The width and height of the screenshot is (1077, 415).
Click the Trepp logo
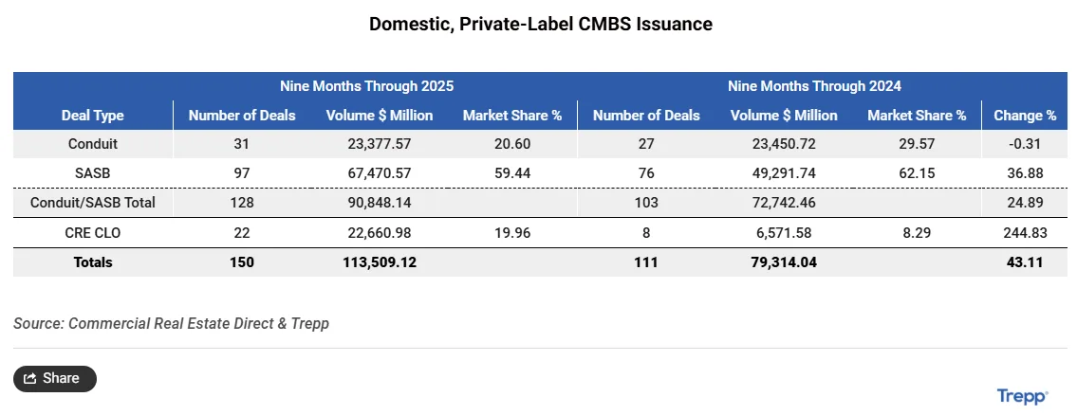pyautogui.click(x=1022, y=395)
